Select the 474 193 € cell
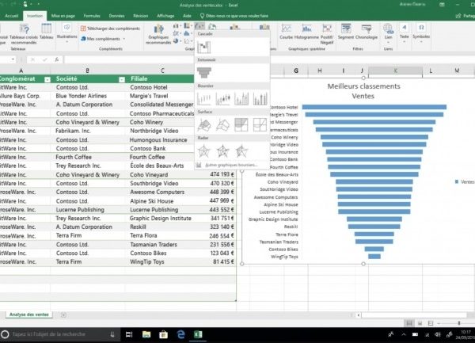Image resolution: width=475 pixels, height=343 pixels. click(220, 174)
